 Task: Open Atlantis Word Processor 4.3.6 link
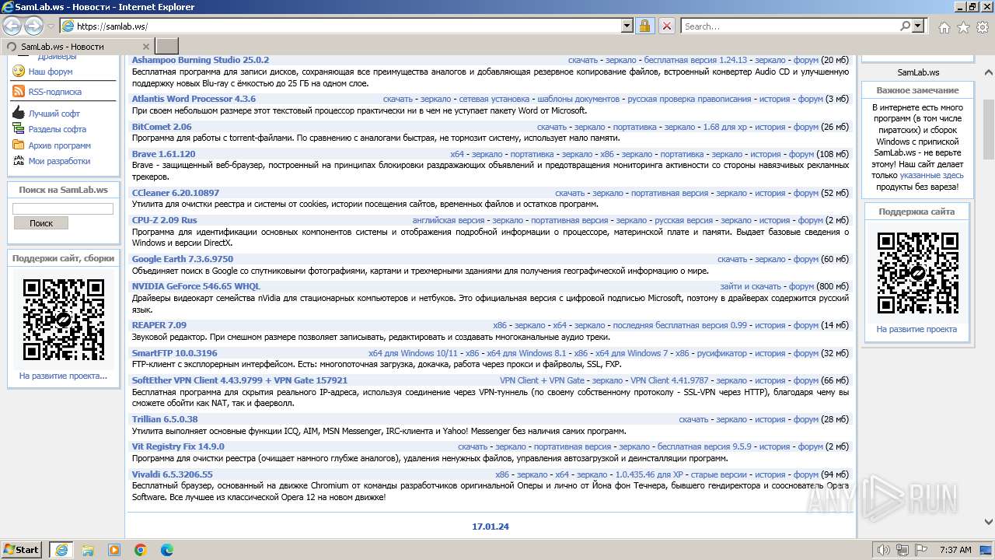point(194,99)
